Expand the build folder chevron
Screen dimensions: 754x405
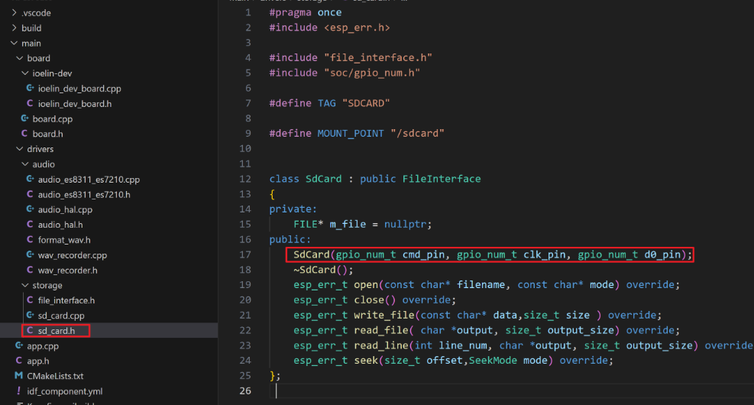click(14, 28)
